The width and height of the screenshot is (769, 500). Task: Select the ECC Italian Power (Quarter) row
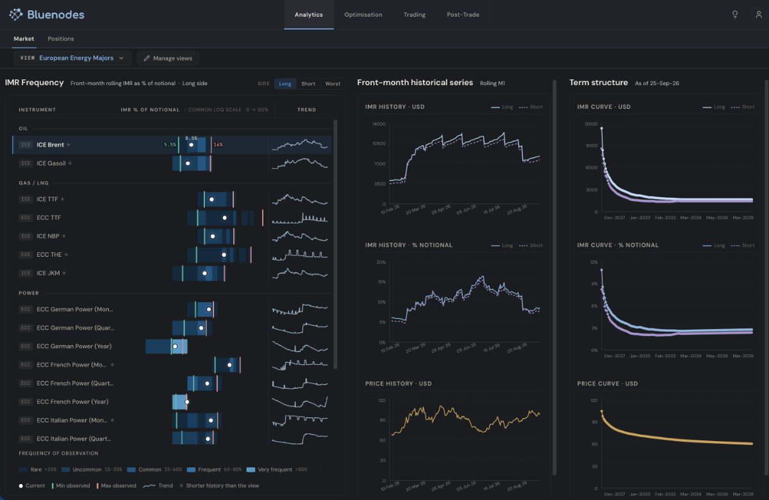tap(172, 439)
